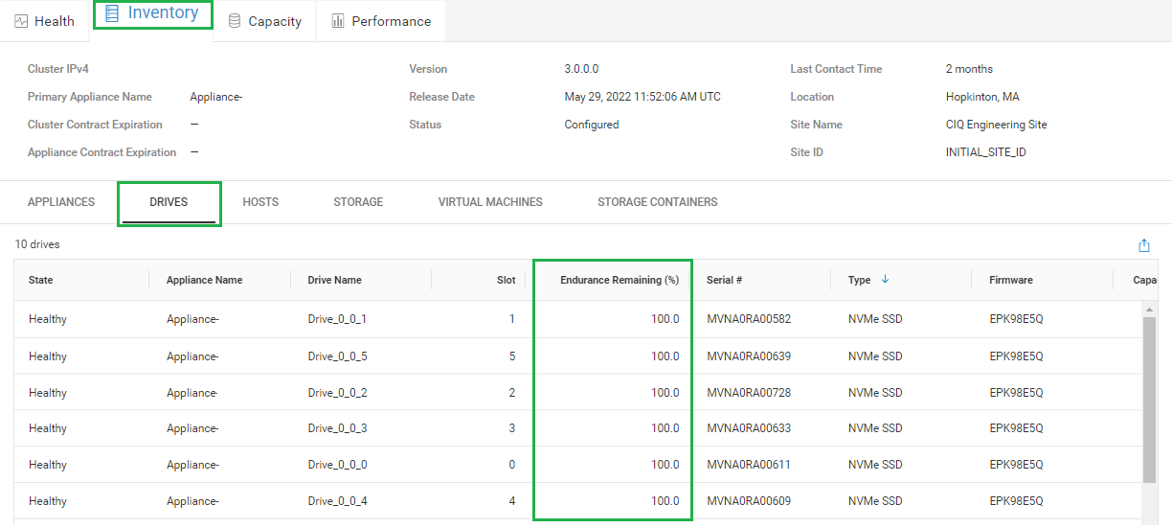Click serial number MVNA0RA00609 cell
The height and width of the screenshot is (528, 1172).
(x=749, y=501)
